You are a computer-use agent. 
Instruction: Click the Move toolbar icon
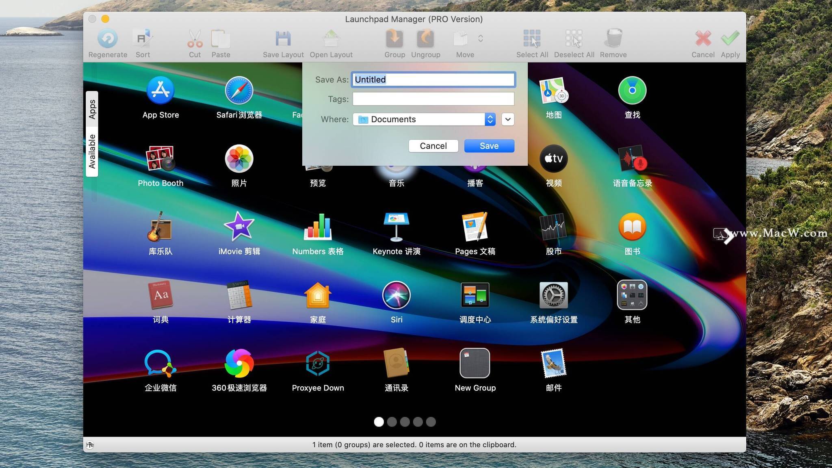point(461,39)
